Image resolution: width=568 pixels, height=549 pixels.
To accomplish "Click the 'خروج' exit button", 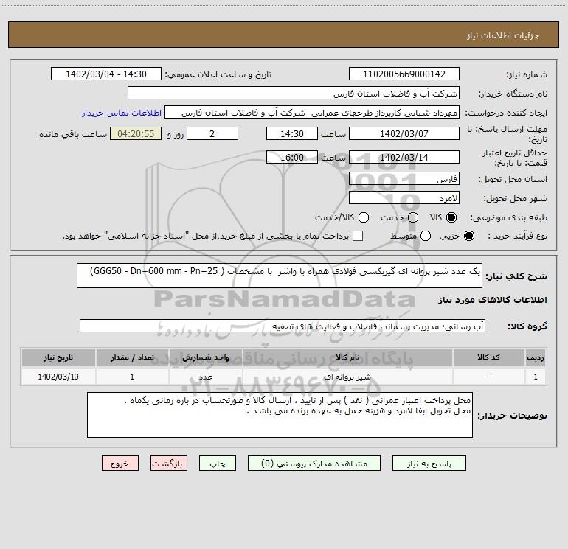I will point(120,464).
